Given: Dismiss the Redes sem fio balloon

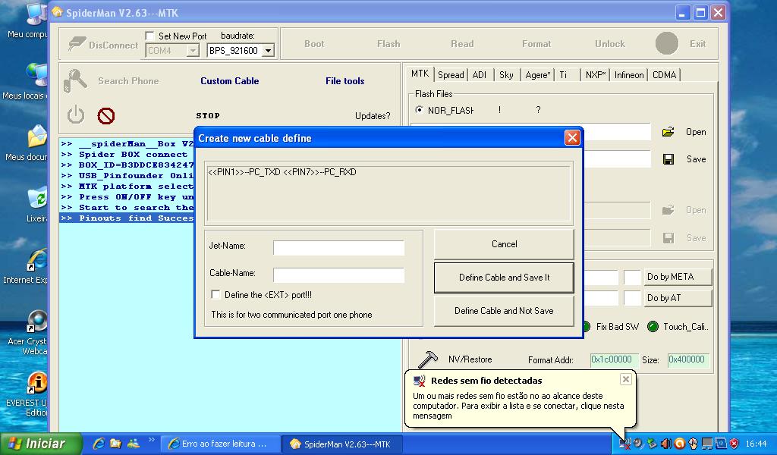Looking at the screenshot, I should tap(626, 379).
